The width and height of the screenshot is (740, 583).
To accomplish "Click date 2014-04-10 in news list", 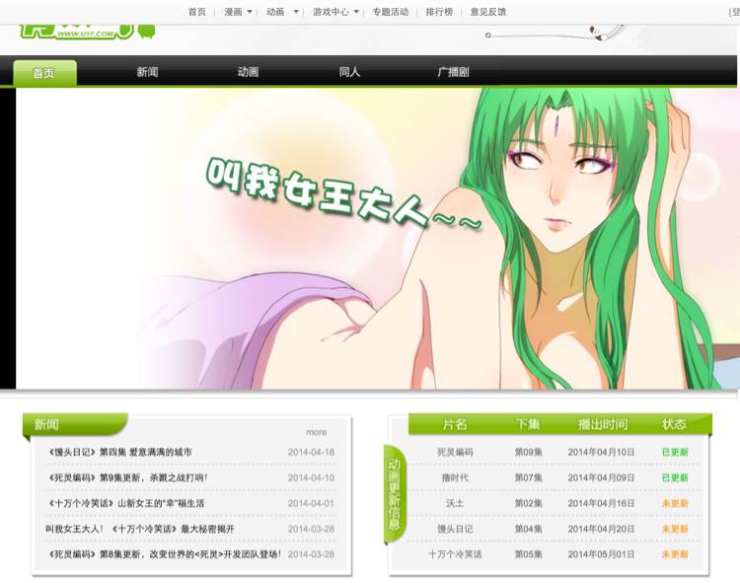I will coord(311,477).
